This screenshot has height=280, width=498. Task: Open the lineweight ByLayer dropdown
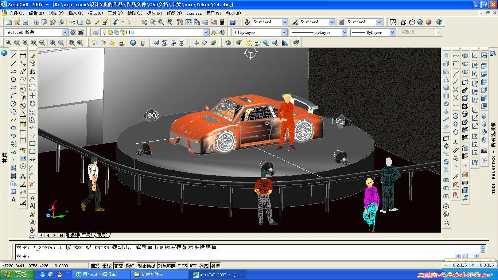[392, 32]
